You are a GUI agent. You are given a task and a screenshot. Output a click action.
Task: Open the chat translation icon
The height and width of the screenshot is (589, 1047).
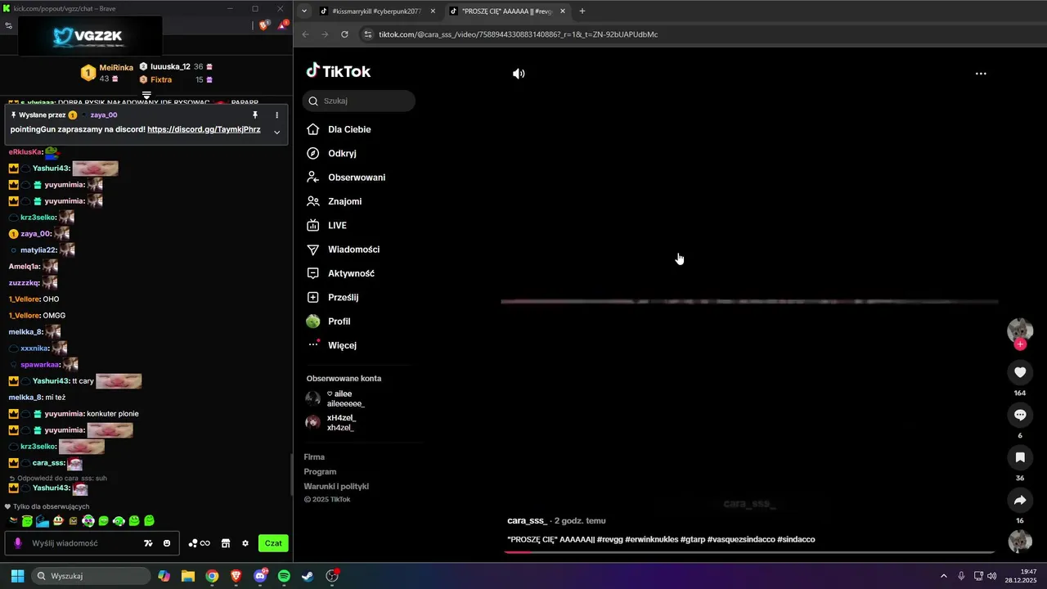pyautogui.click(x=148, y=543)
